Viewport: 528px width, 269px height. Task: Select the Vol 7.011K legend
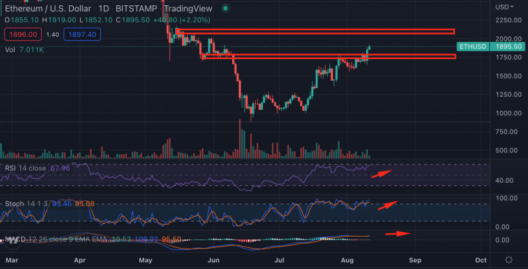24,50
